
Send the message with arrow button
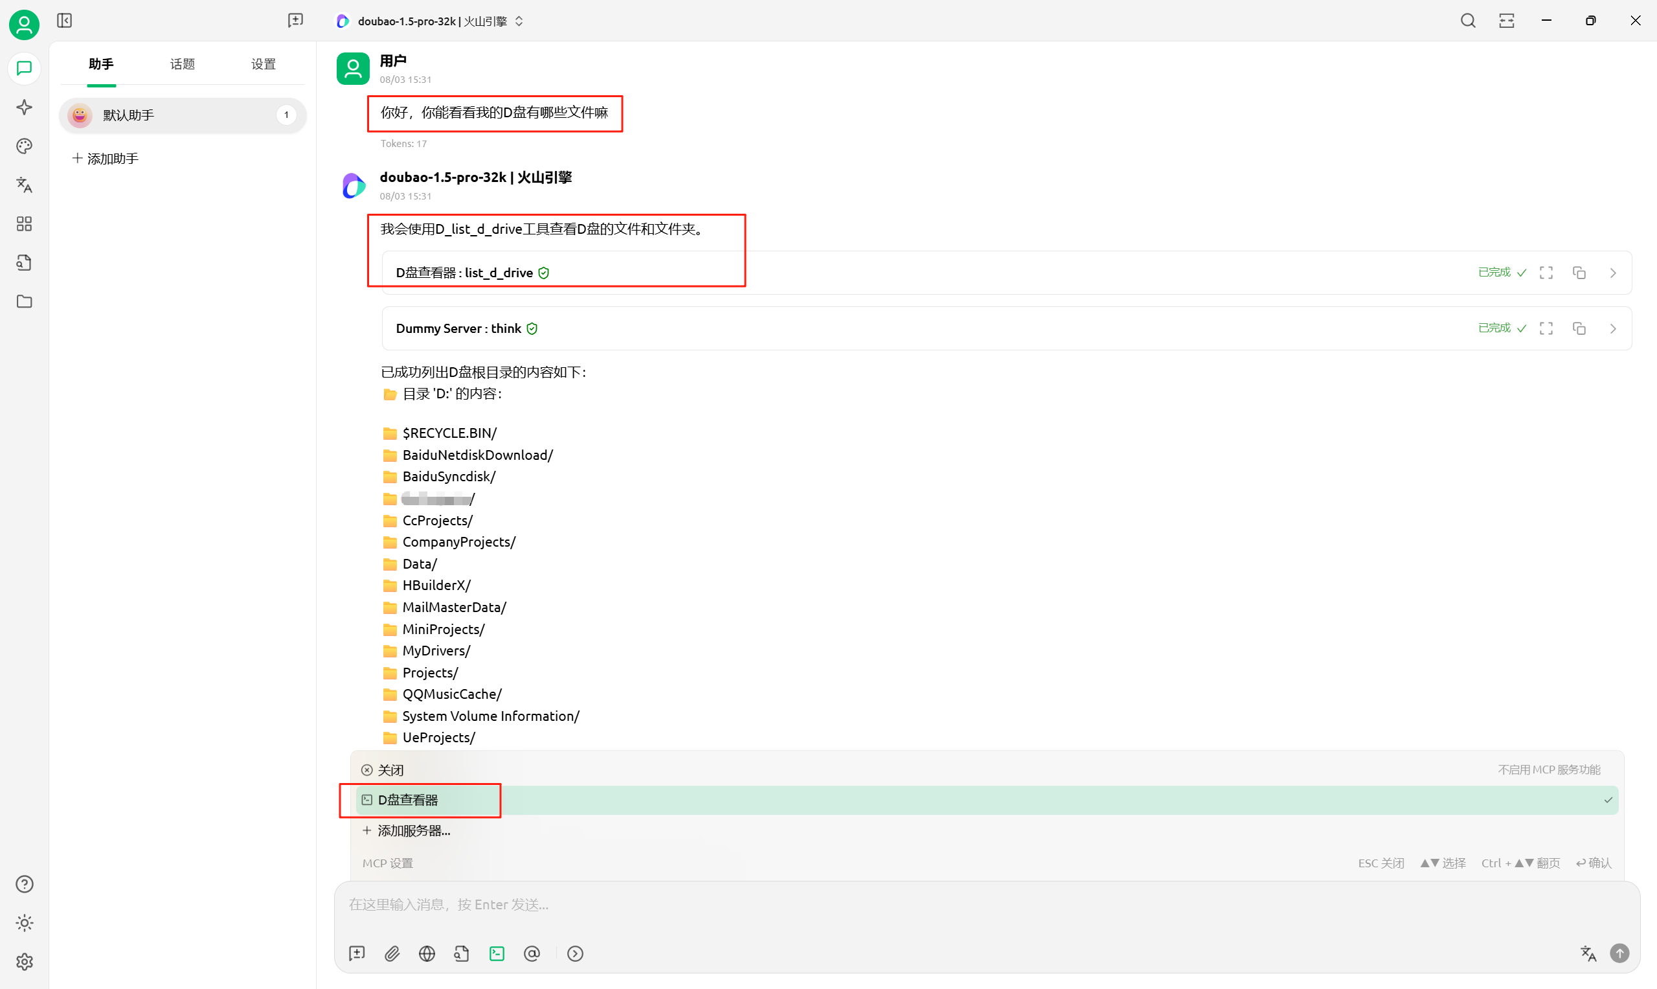(1619, 953)
